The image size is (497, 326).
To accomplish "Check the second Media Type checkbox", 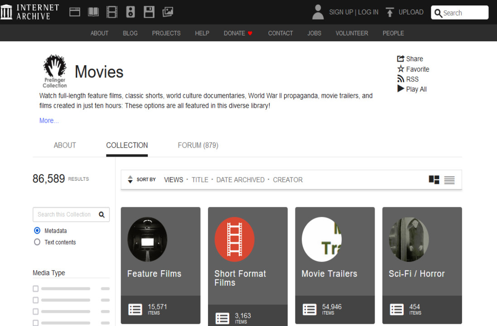I will pyautogui.click(x=35, y=300).
